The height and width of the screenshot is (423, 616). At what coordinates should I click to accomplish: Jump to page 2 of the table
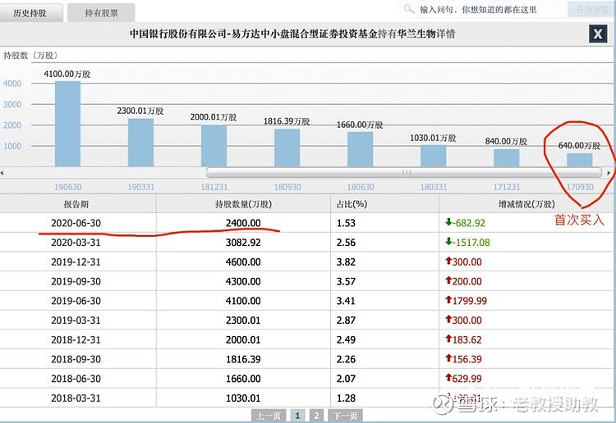pyautogui.click(x=316, y=416)
